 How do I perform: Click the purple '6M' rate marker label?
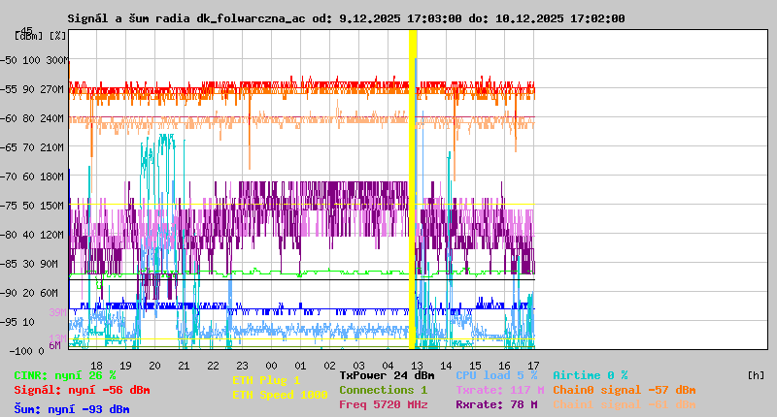(54, 345)
